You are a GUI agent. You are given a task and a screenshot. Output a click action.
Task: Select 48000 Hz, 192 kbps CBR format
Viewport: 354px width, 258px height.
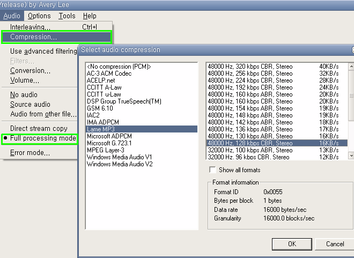click(277, 87)
